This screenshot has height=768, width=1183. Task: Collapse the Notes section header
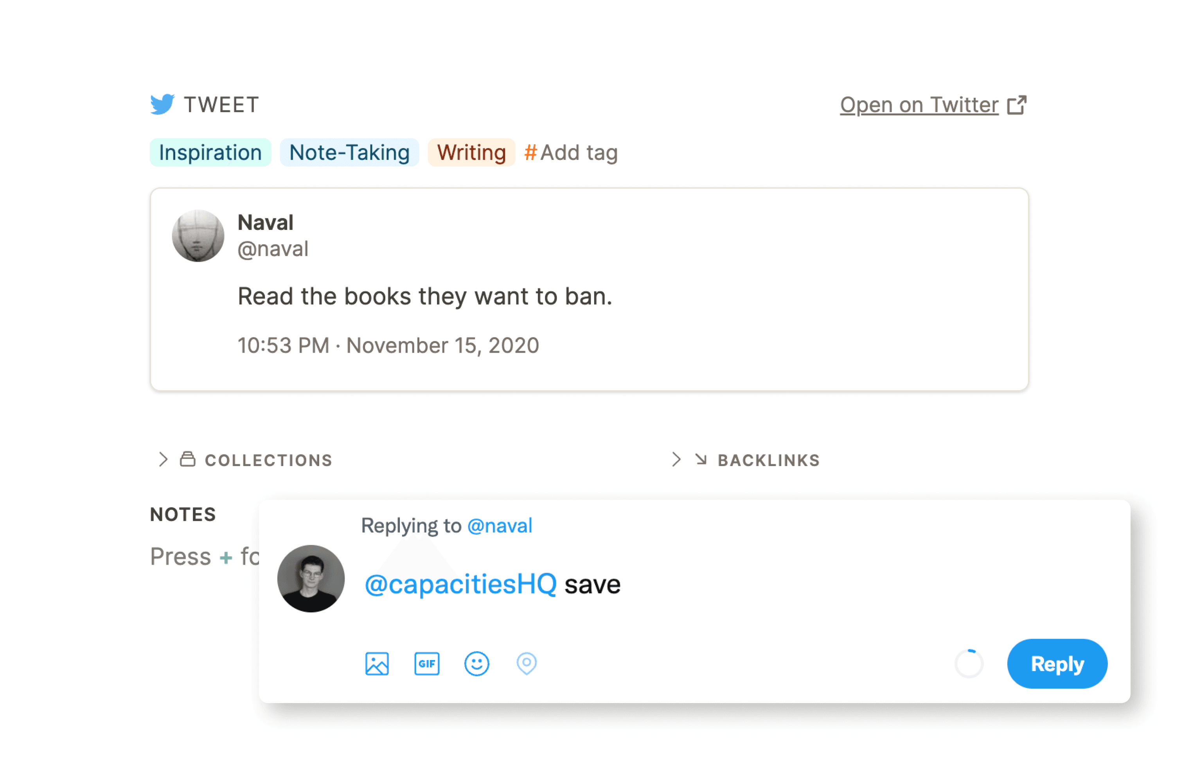(182, 514)
